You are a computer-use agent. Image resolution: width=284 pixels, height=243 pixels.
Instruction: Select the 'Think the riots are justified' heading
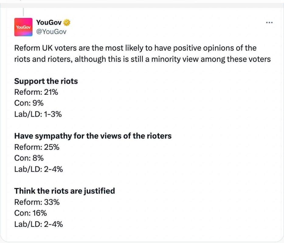(x=64, y=191)
